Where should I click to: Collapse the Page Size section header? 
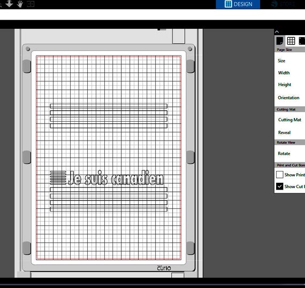(289, 50)
